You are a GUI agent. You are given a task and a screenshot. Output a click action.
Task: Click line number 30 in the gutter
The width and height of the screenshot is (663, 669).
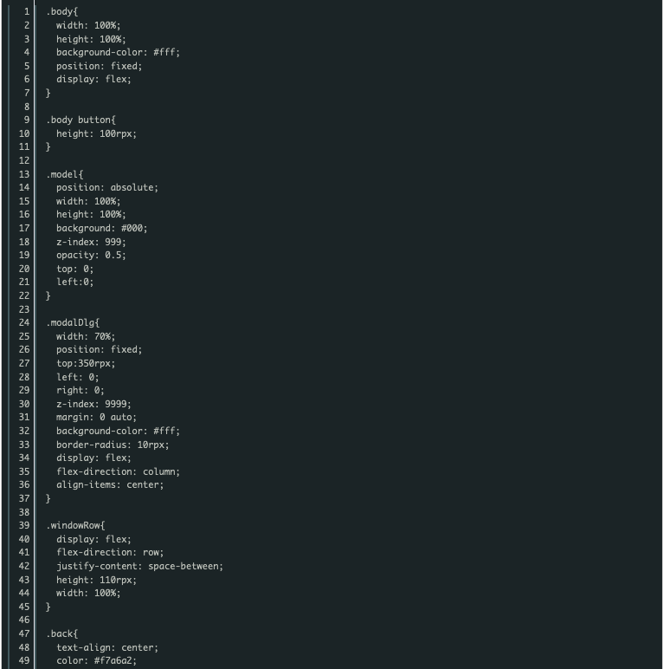(24, 404)
